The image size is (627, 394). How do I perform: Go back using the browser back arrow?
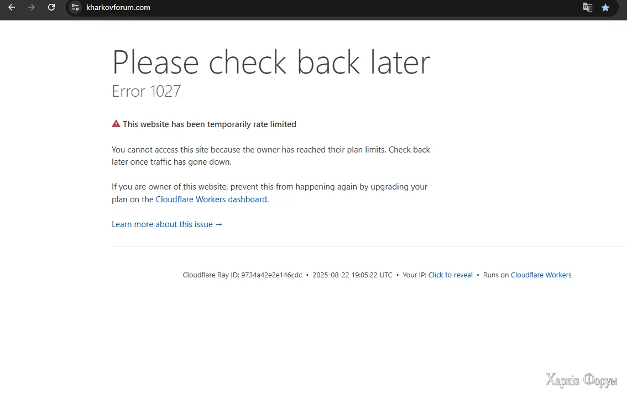(x=12, y=7)
